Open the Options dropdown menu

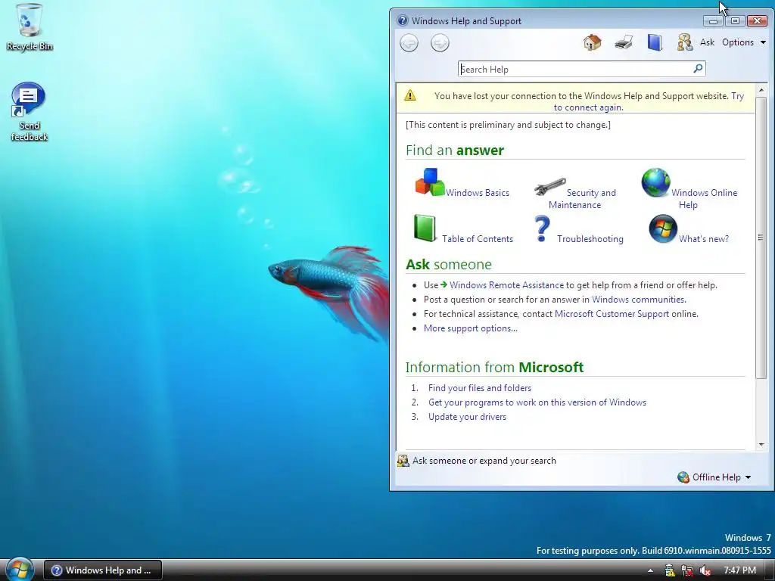pyautogui.click(x=743, y=42)
